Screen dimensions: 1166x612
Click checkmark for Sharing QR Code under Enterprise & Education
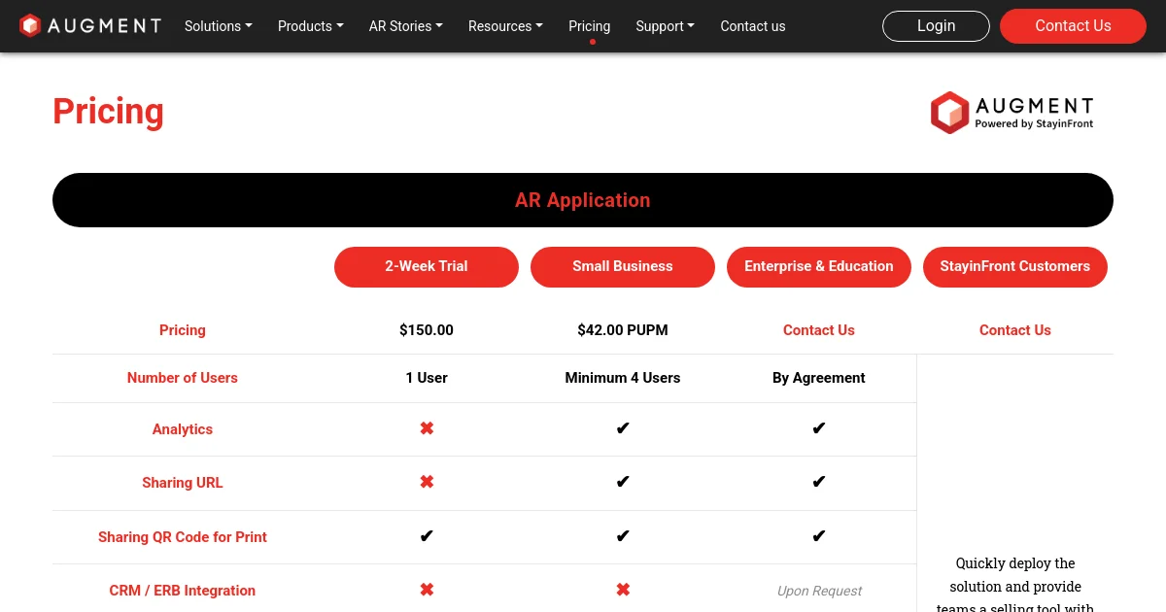[819, 536]
